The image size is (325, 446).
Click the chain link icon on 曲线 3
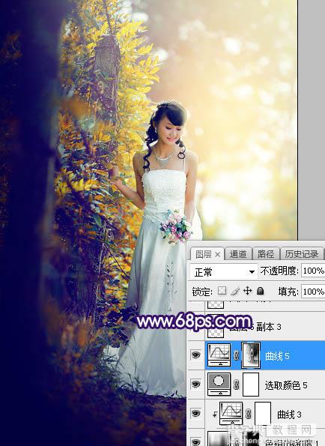(x=249, y=414)
